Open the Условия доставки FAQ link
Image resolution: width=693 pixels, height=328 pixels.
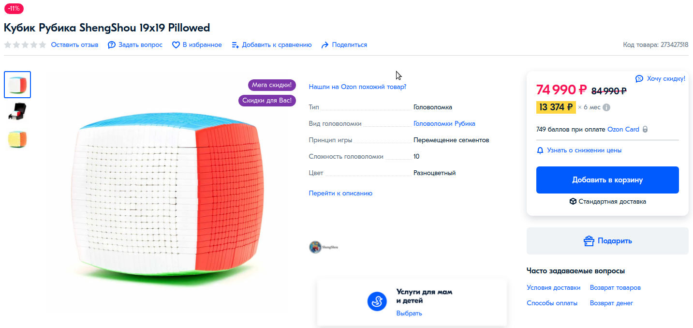point(553,288)
